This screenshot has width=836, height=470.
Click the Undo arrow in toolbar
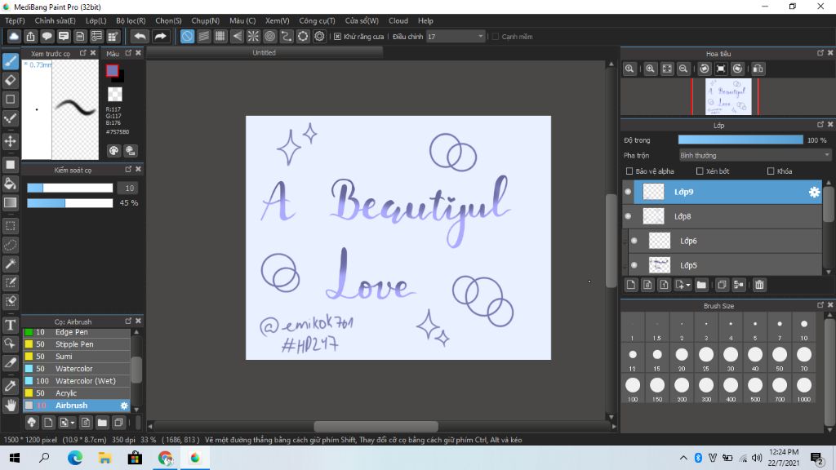click(140, 36)
